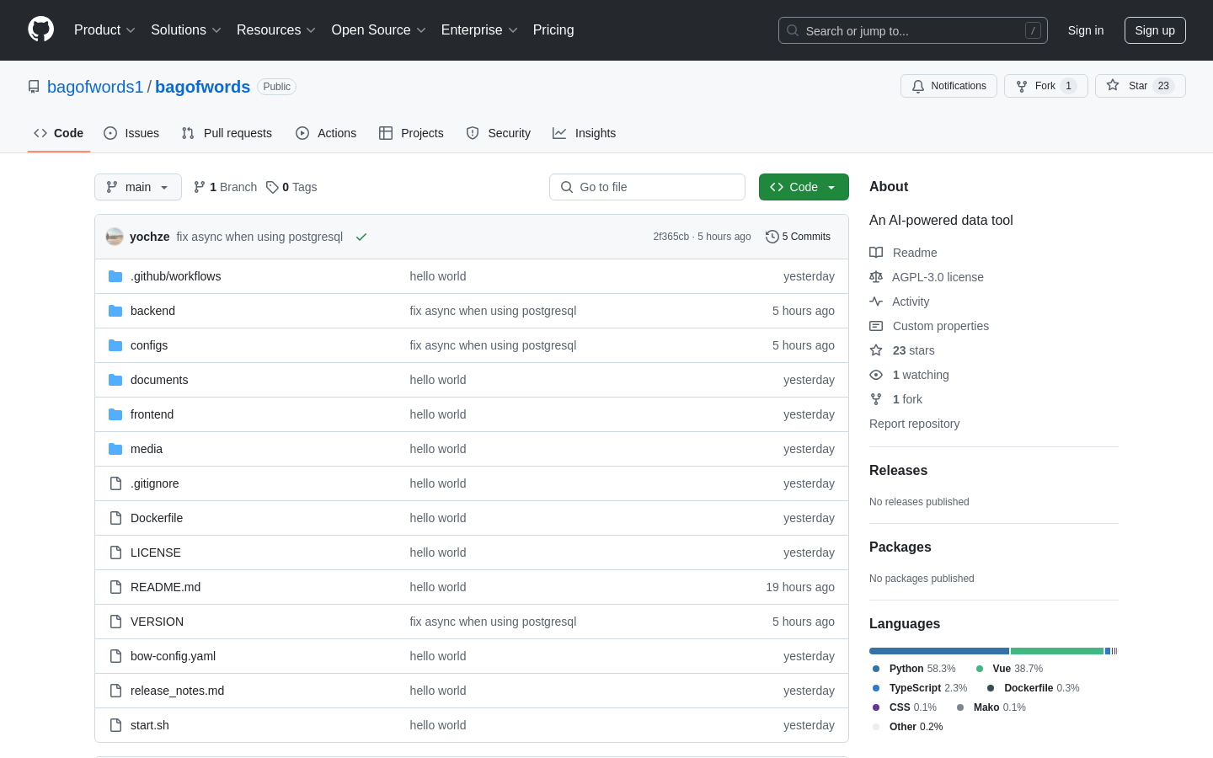The image size is (1213, 758).
Task: Click the branch icon beside 1 Branch
Action: click(x=200, y=187)
